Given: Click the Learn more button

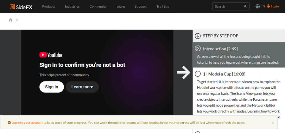Looking at the screenshot, I should (82, 87).
